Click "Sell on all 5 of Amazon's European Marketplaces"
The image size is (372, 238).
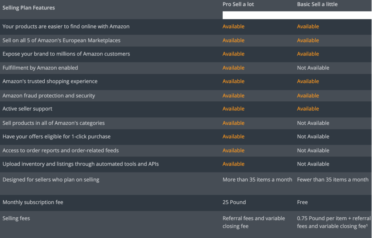tap(61, 40)
